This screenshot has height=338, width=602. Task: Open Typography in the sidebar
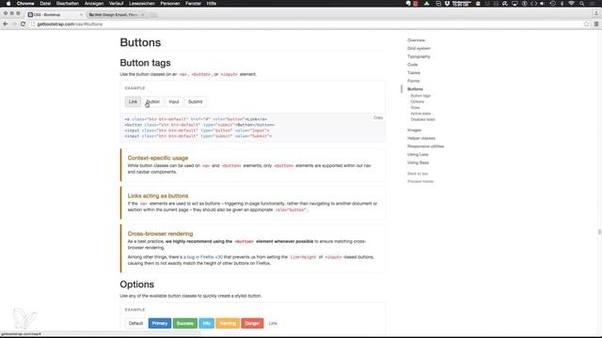coord(419,56)
